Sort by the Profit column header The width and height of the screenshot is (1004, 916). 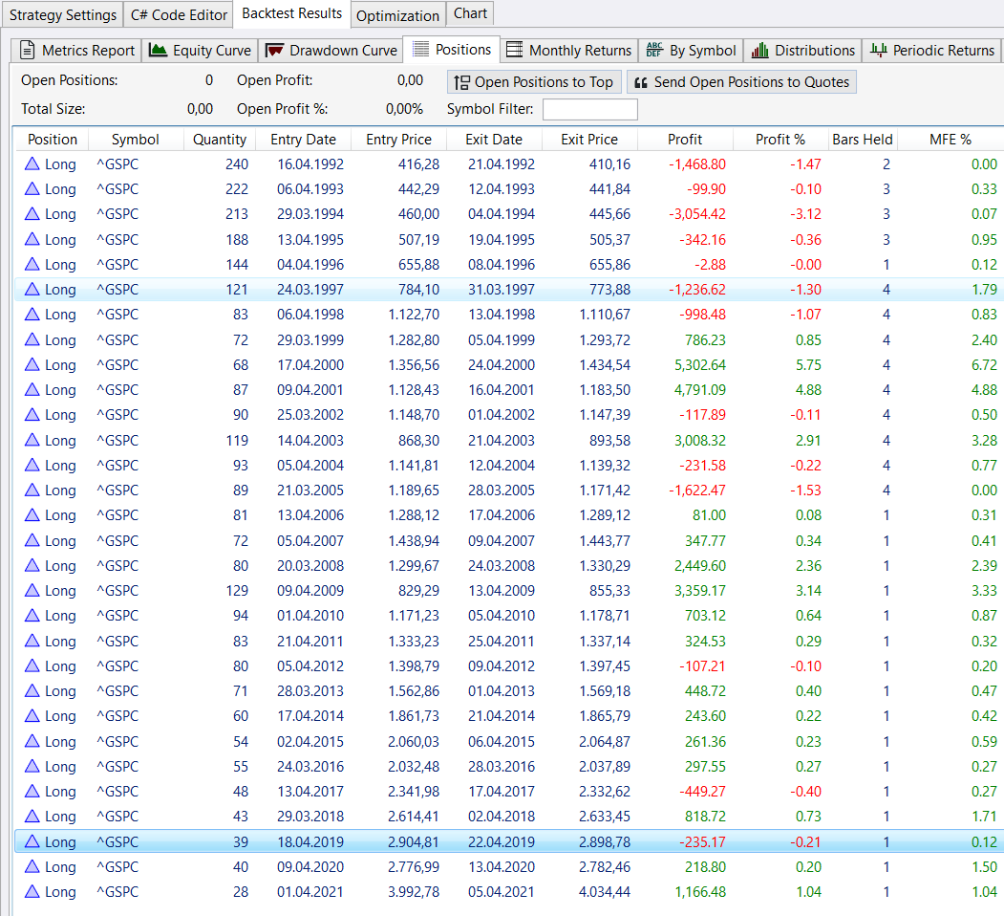click(x=685, y=140)
